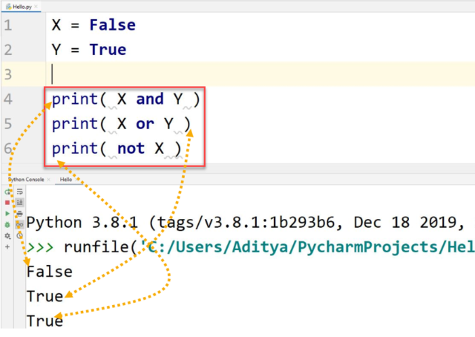Open console settings gear icon
The width and height of the screenshot is (475, 337).
pos(7,235)
